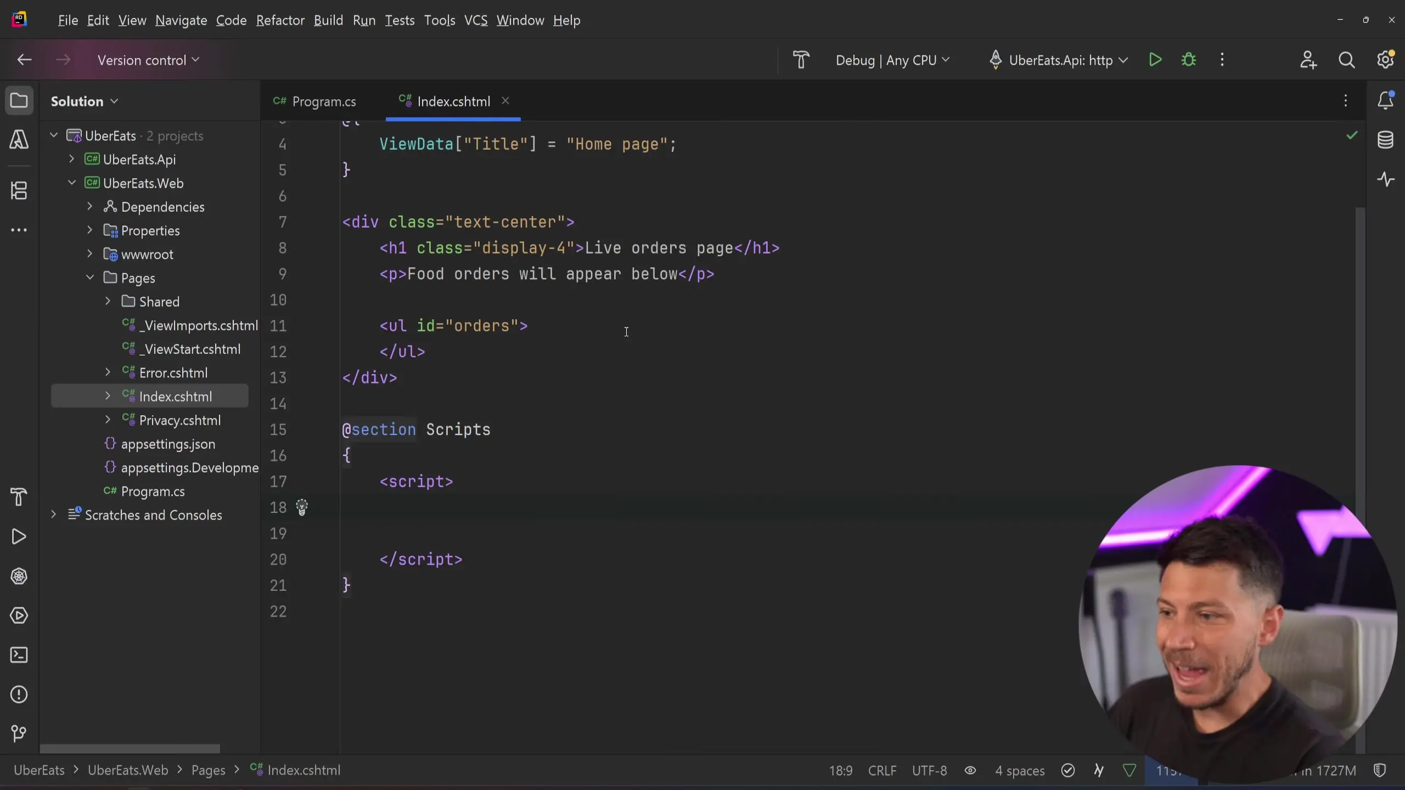Open the Services tool window icon
The image size is (1405, 790).
tap(19, 616)
